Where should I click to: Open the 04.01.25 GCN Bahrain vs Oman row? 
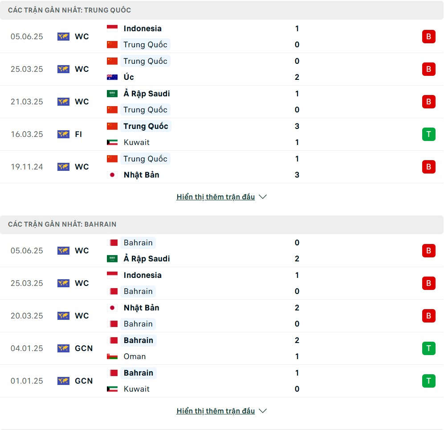pos(222,348)
